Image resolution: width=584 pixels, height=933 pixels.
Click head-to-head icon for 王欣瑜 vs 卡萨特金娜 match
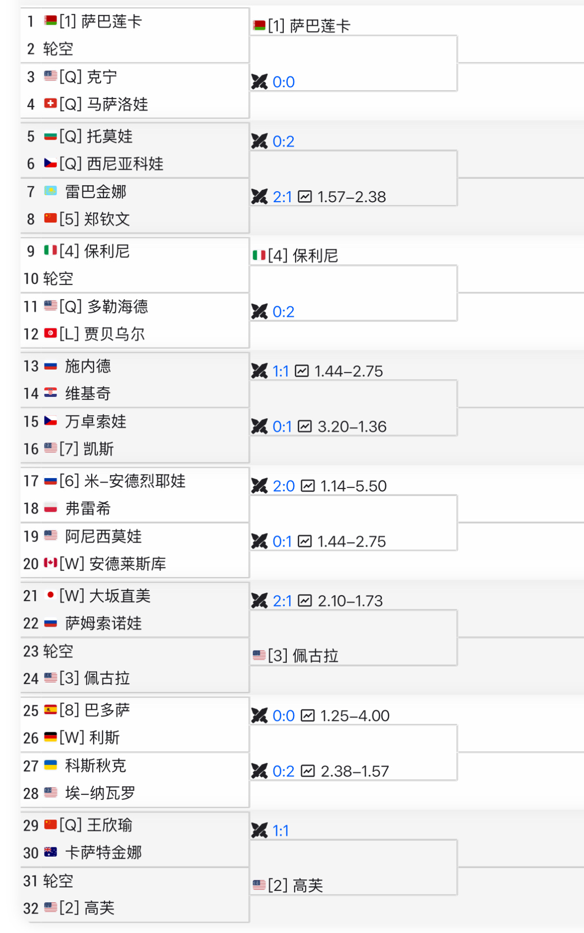259,830
